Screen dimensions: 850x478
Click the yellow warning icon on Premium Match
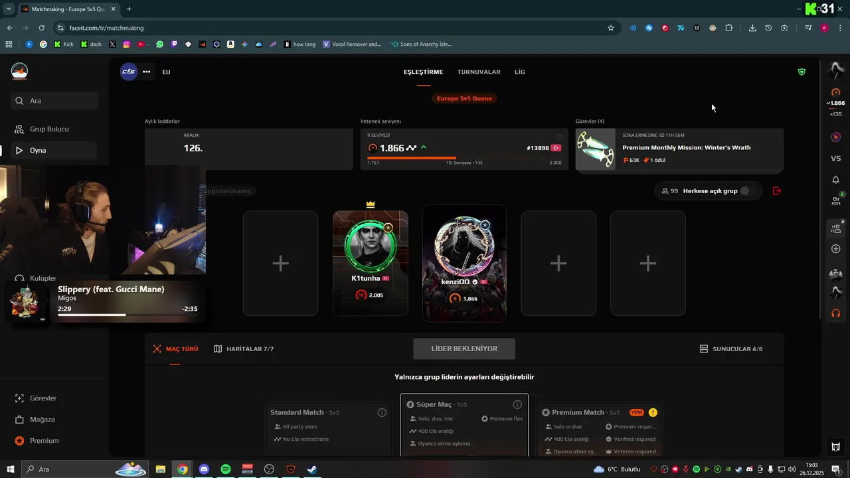[653, 412]
